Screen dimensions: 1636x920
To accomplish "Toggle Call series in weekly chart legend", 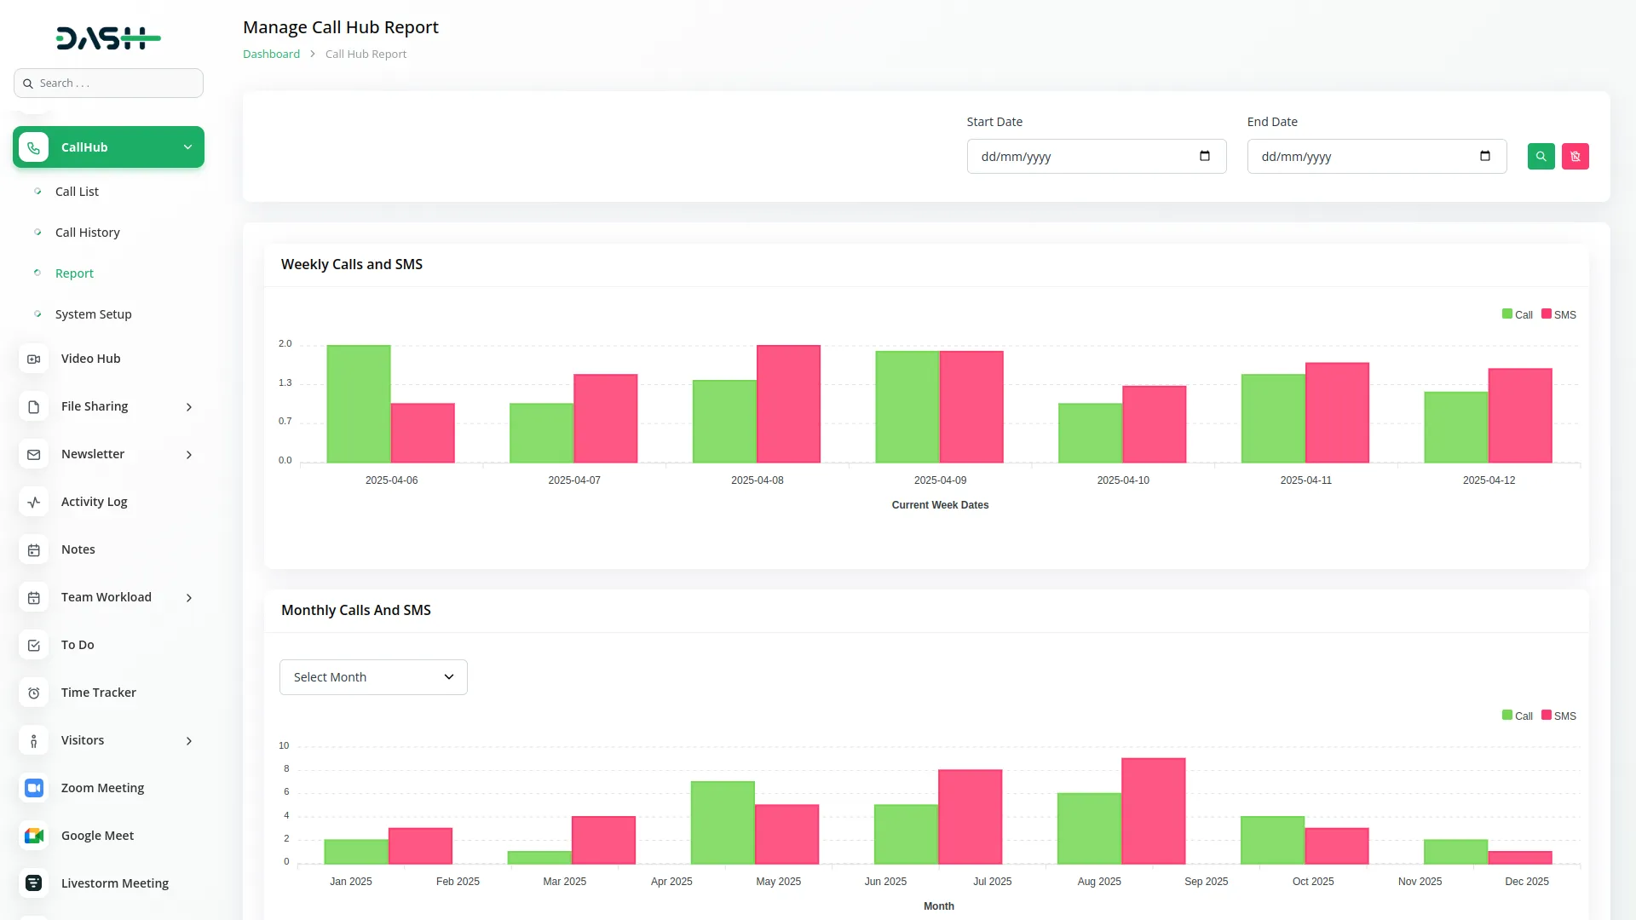I will (x=1517, y=314).
